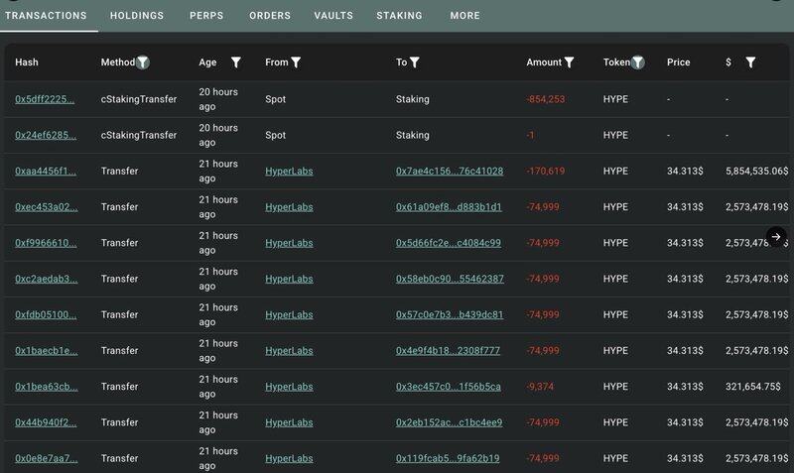This screenshot has height=473, width=794.
Task: Open the Amount column filter
Action: (x=569, y=62)
